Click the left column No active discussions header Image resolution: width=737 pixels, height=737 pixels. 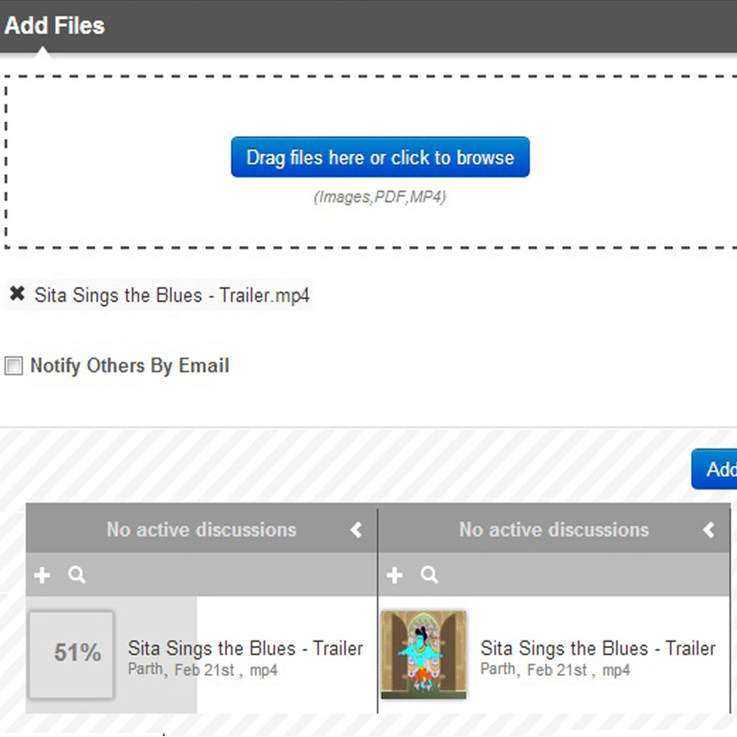point(201,530)
